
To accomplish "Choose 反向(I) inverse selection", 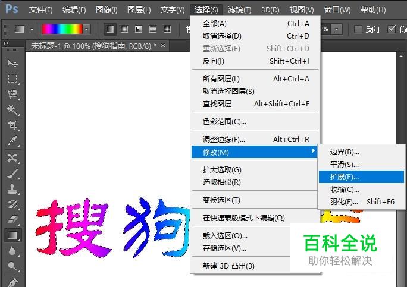I will pyautogui.click(x=255, y=61).
